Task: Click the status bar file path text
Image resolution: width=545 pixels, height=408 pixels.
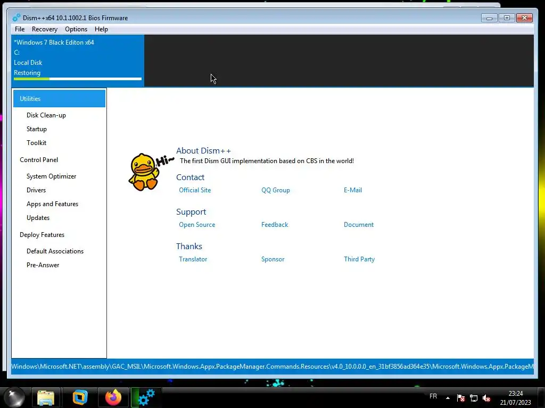Action: click(272, 367)
